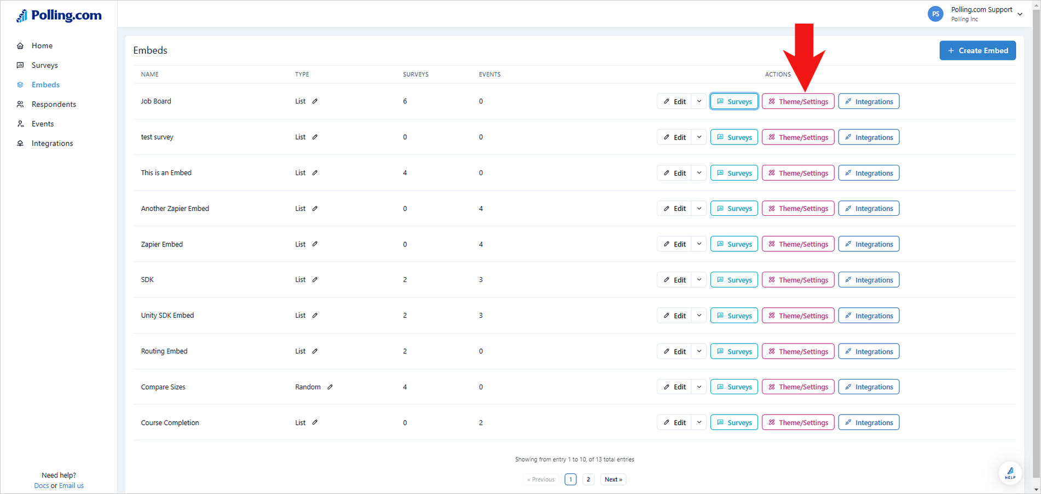Edit type pencil for Job Board
This screenshot has height=494, width=1041.
(x=315, y=101)
